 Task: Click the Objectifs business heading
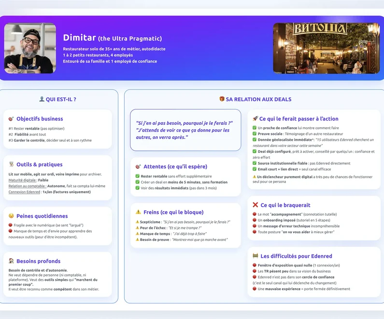(40, 119)
